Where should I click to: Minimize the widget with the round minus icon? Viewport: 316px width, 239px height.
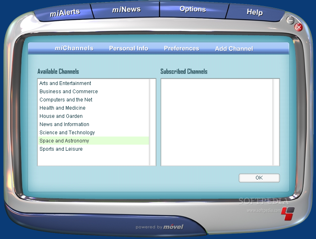(x=290, y=20)
